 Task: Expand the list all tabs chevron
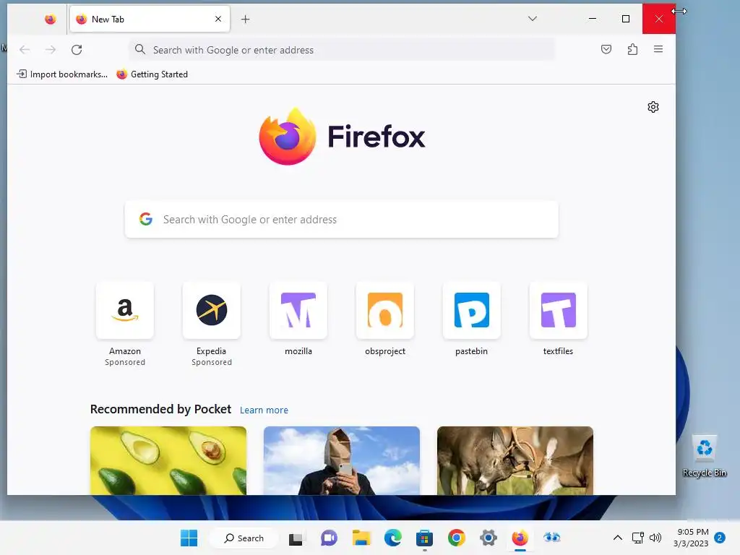pyautogui.click(x=533, y=19)
